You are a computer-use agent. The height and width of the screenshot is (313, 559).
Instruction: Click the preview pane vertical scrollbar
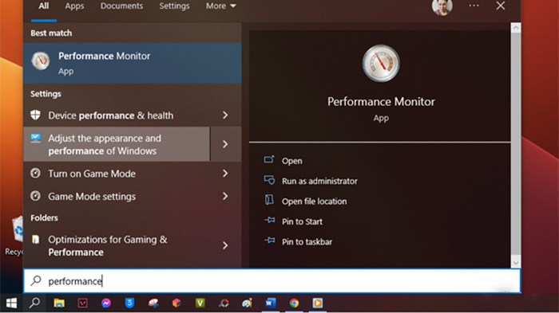click(516, 144)
